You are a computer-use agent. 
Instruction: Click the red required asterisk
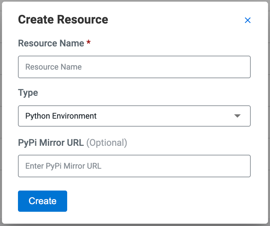(88, 43)
